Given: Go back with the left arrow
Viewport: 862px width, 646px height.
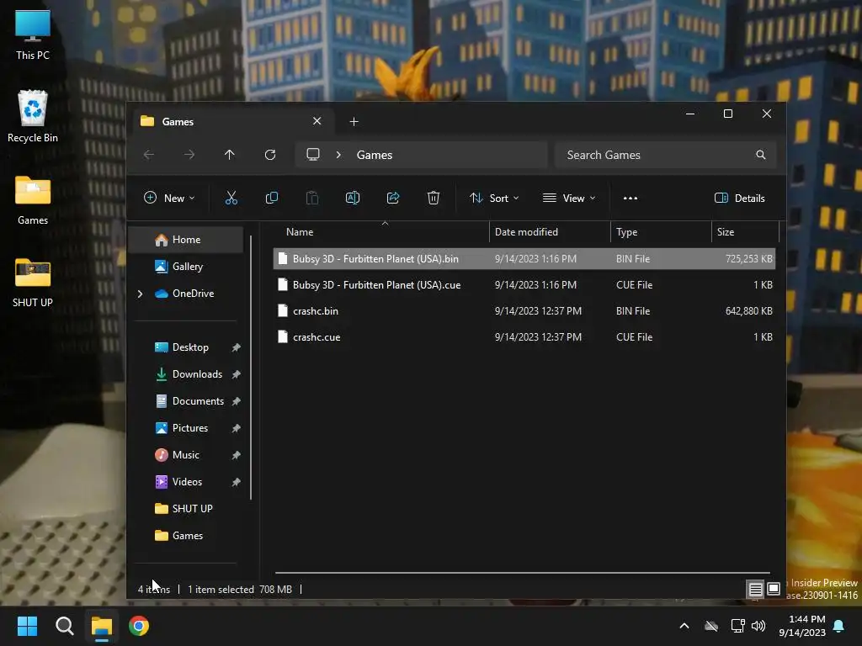Looking at the screenshot, I should tap(149, 155).
